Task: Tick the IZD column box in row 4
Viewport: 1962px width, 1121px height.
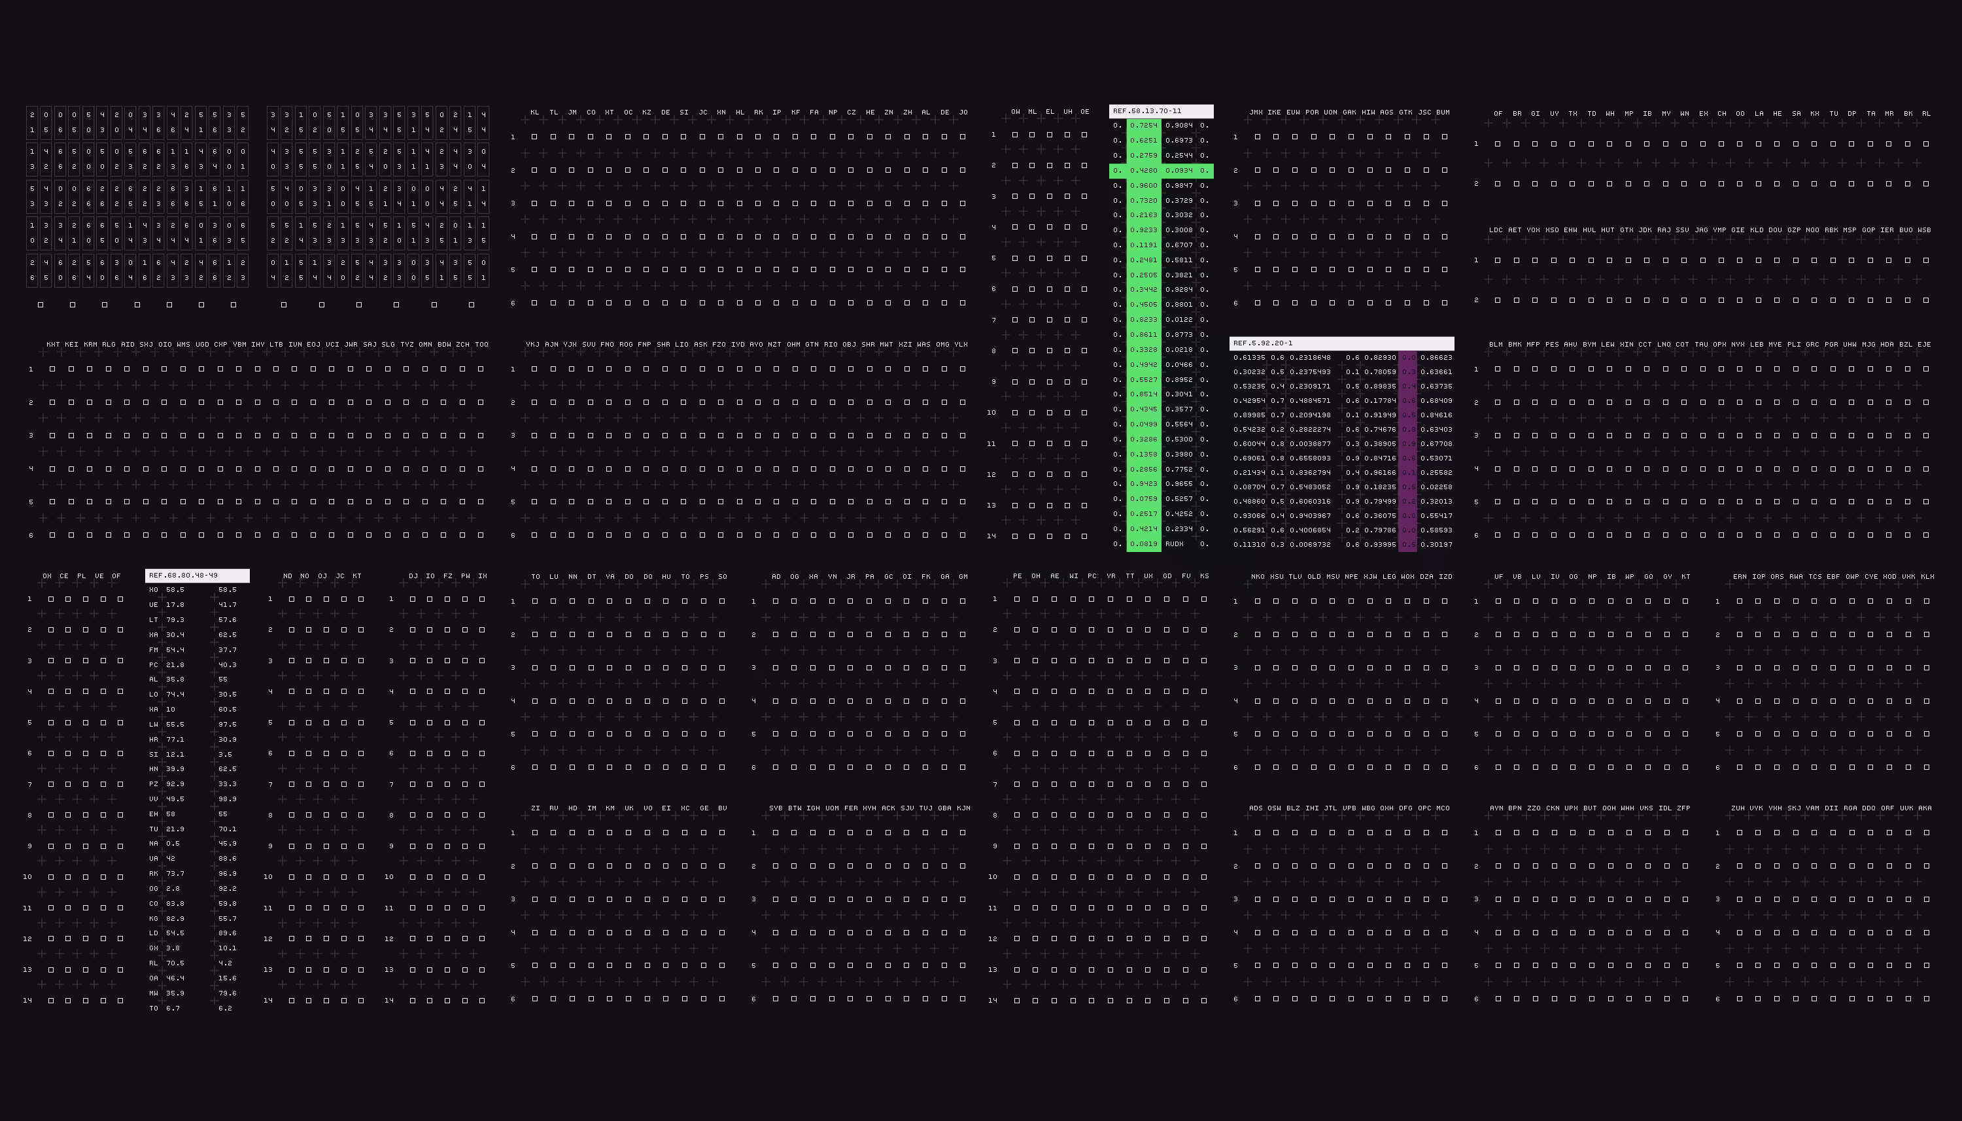Action: 1445,700
